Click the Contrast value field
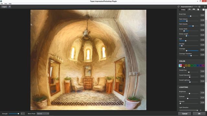207x116 pixels. (x=202, y=98)
